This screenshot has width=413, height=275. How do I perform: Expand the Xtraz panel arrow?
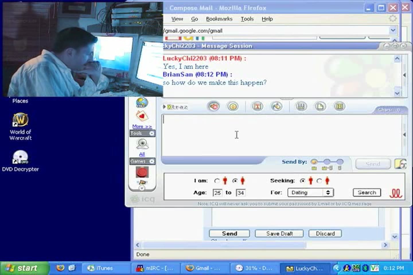pos(164,107)
